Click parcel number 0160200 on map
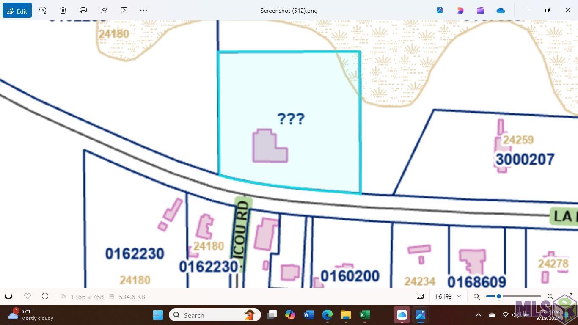This screenshot has width=578, height=325. [x=350, y=276]
